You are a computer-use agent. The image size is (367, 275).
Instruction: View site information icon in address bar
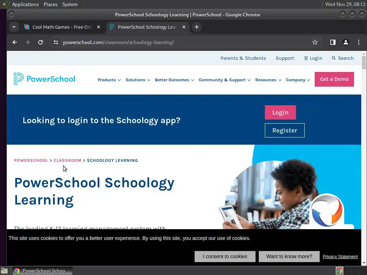(x=56, y=42)
